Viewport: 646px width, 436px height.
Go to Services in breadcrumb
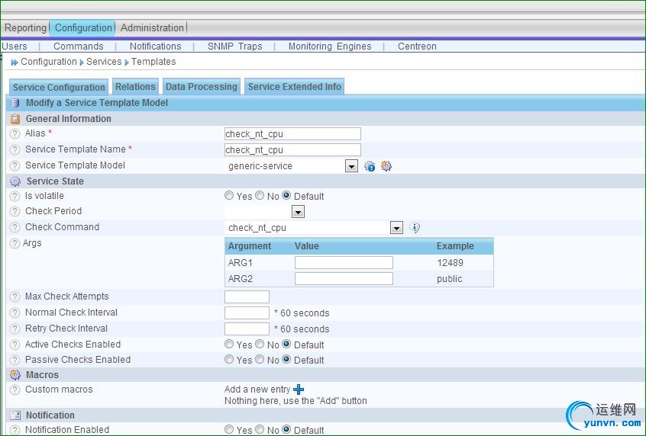click(104, 62)
